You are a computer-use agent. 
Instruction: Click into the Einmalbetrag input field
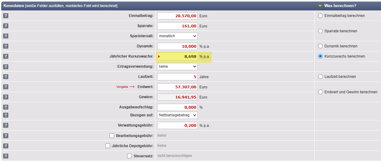pyautogui.click(x=177, y=16)
